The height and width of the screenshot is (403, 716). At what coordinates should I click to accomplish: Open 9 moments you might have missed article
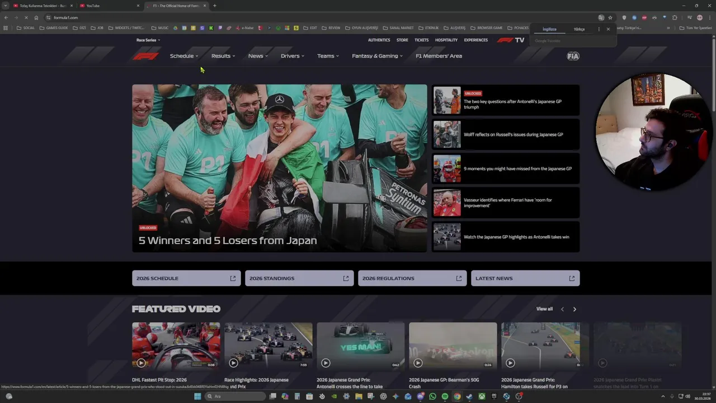point(506,168)
